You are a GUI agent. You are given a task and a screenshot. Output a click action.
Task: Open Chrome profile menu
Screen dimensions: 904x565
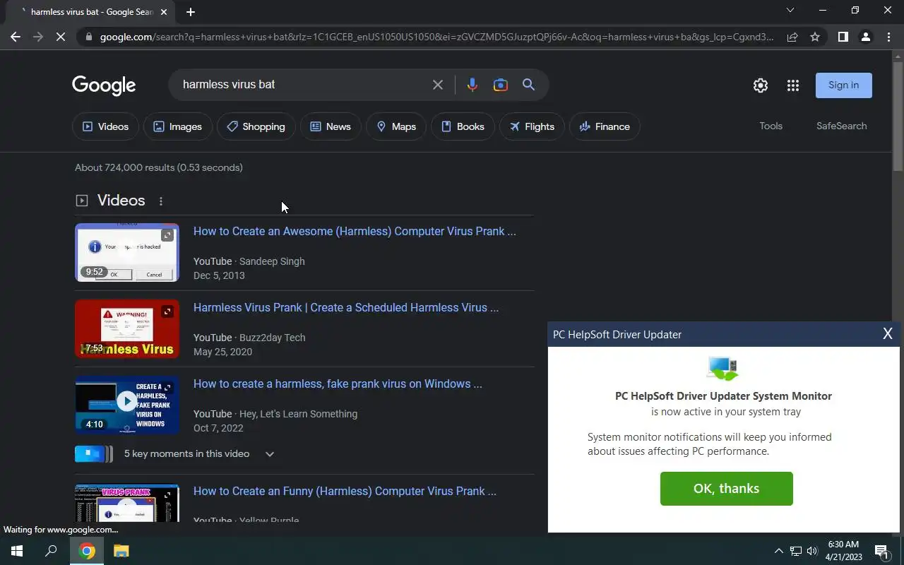coord(865,37)
